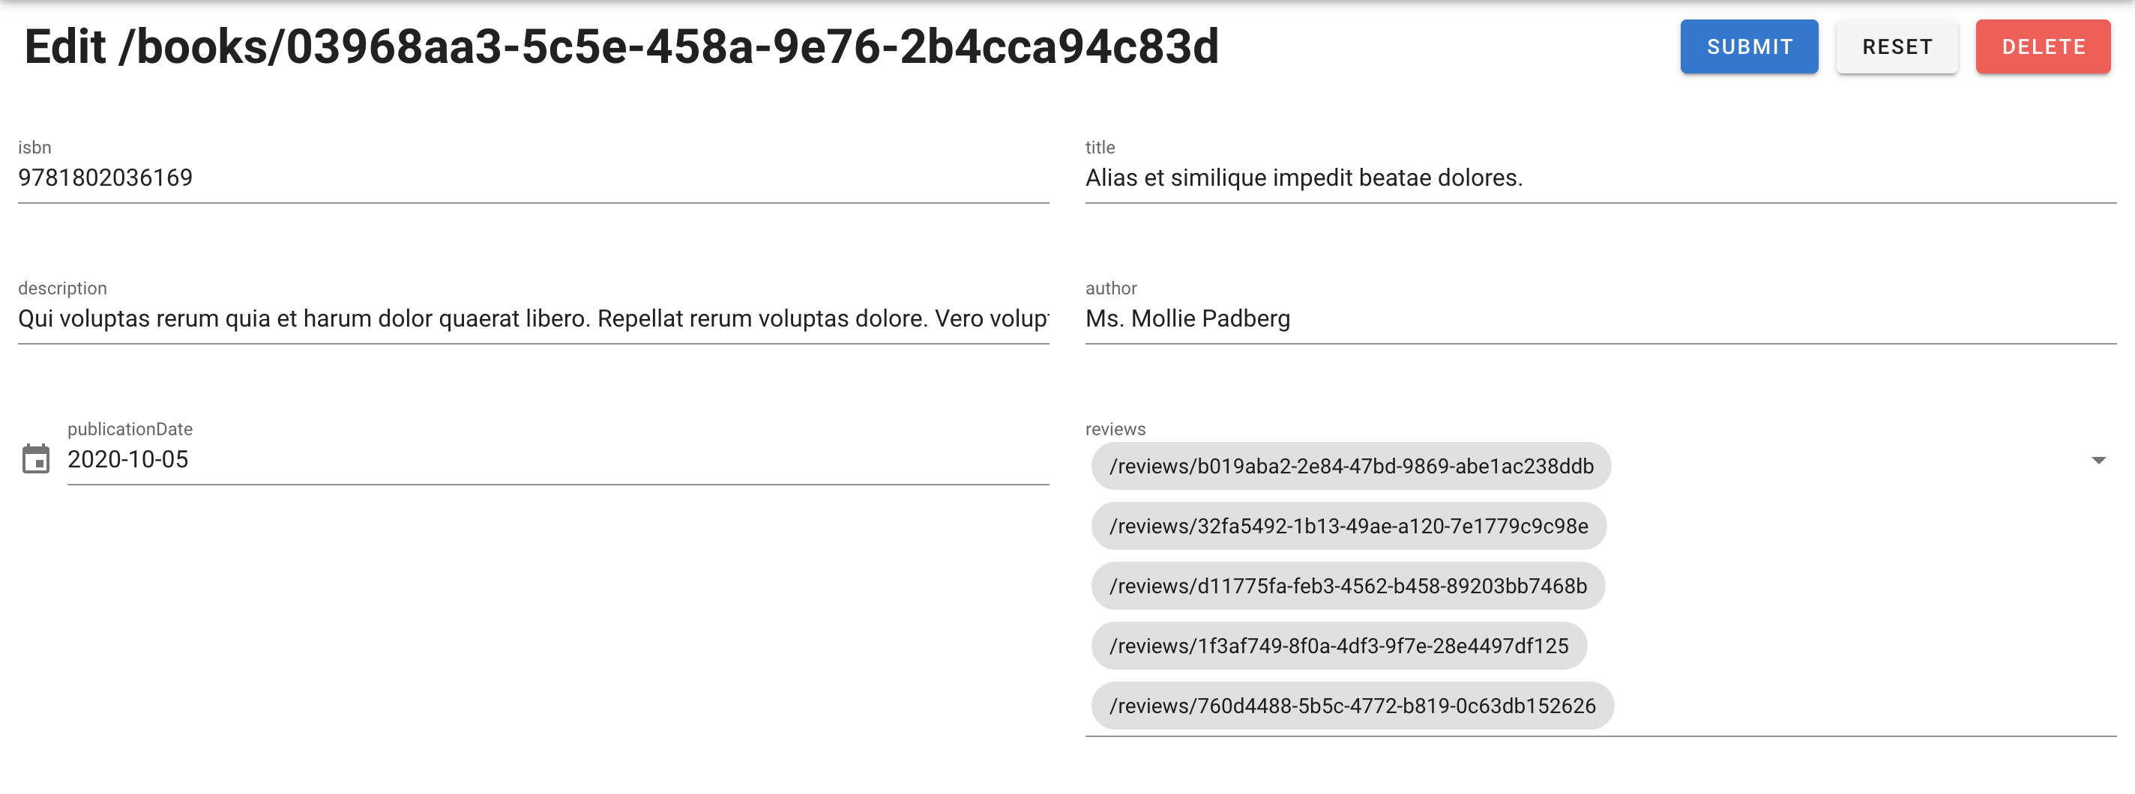Click the page heading Edit /books
2135x794 pixels.
[621, 46]
